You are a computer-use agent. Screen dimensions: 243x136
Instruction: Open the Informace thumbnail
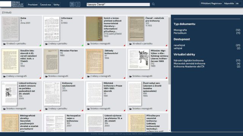click(x=52, y=29)
